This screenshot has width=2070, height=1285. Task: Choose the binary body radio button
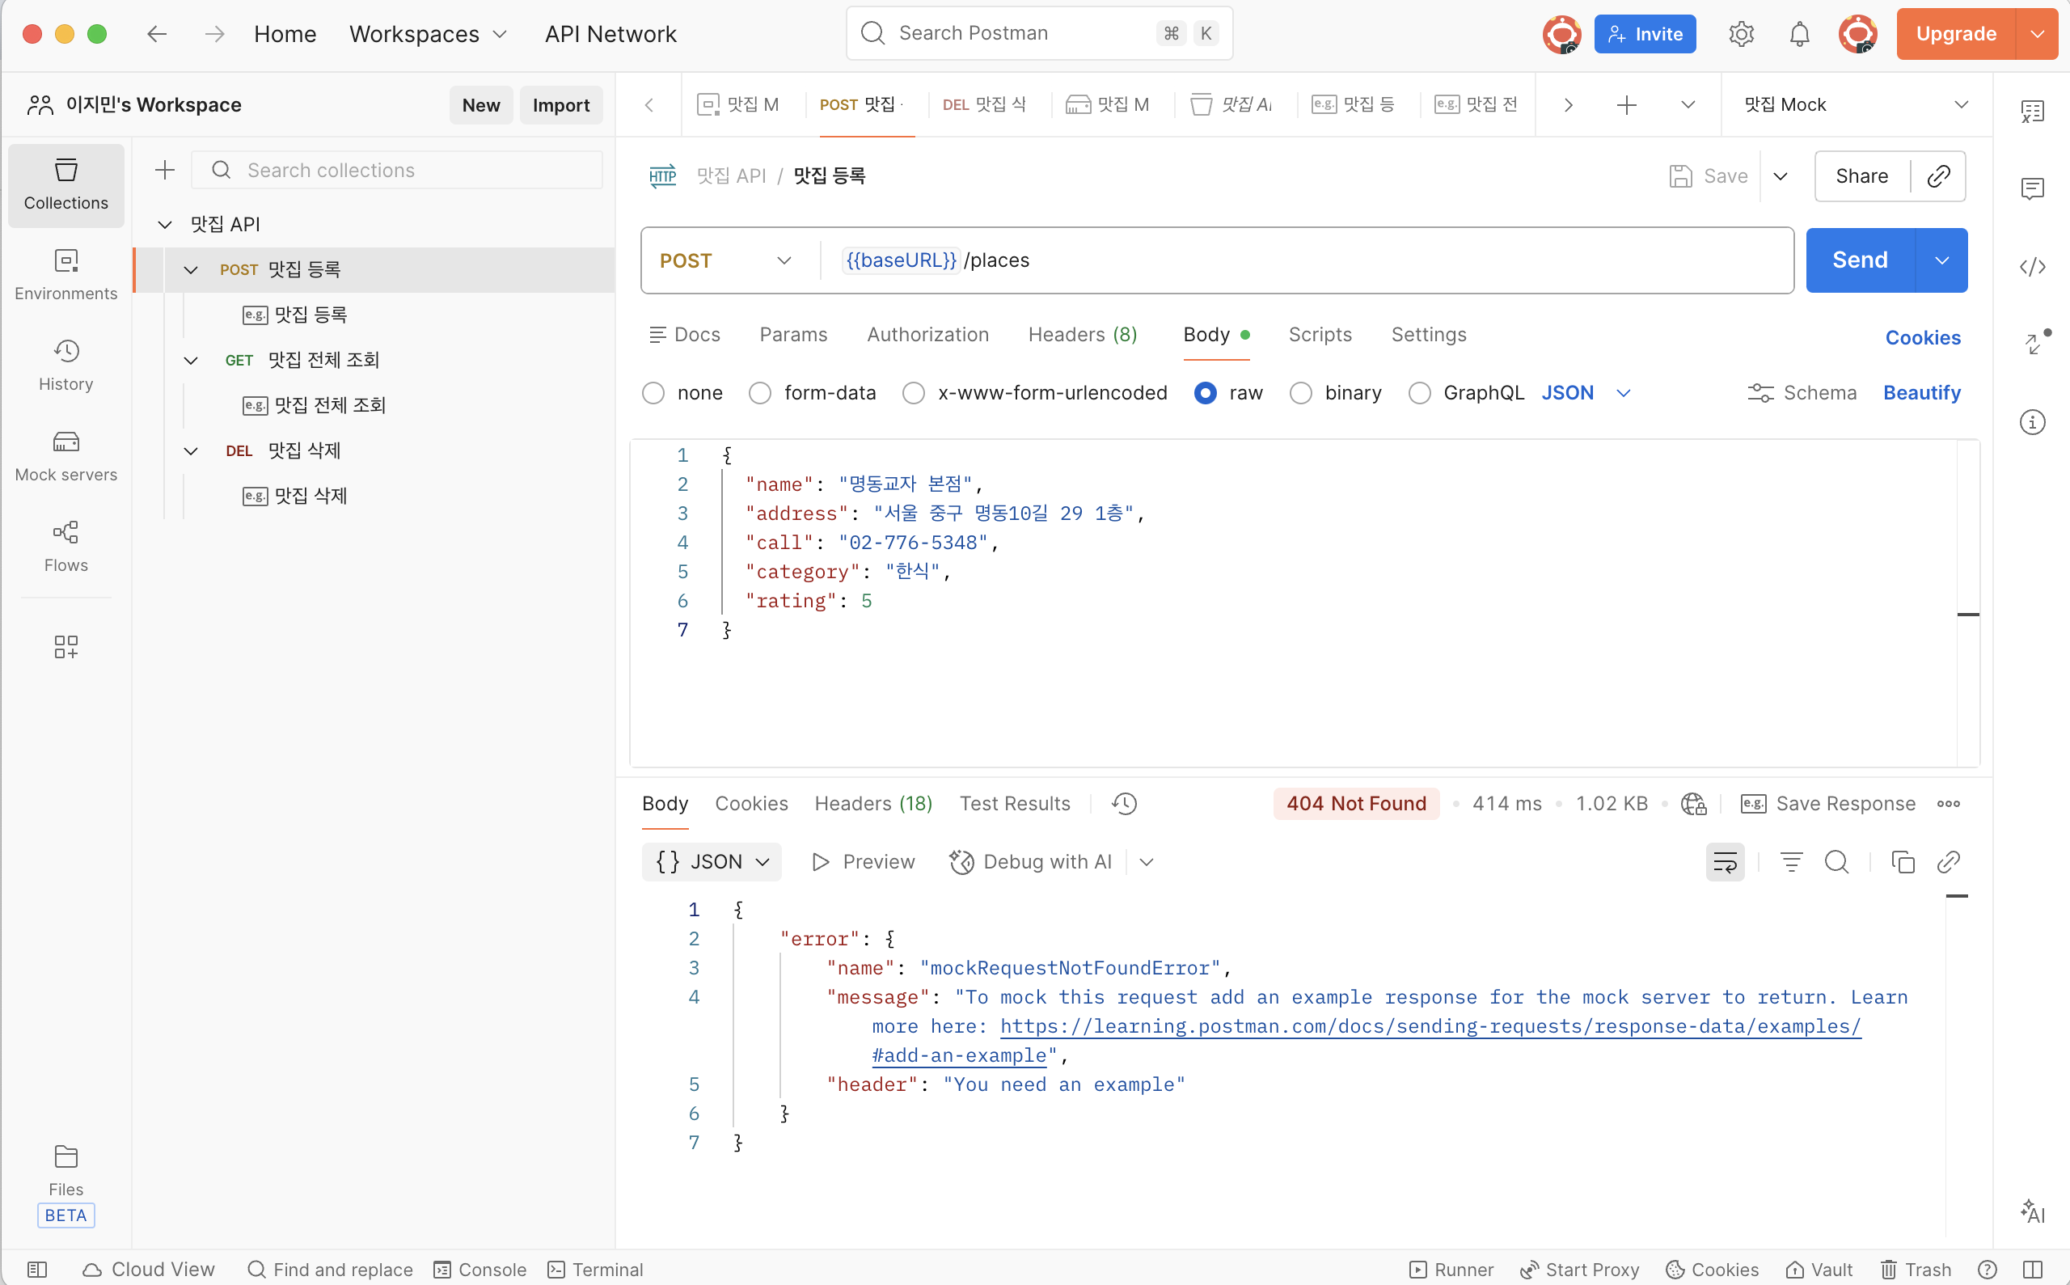tap(1300, 393)
